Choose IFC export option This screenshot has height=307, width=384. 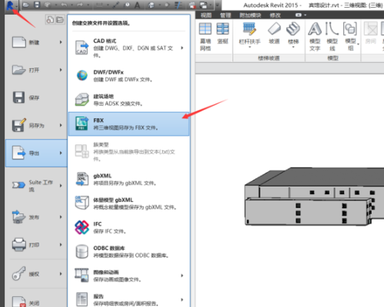tap(129, 227)
